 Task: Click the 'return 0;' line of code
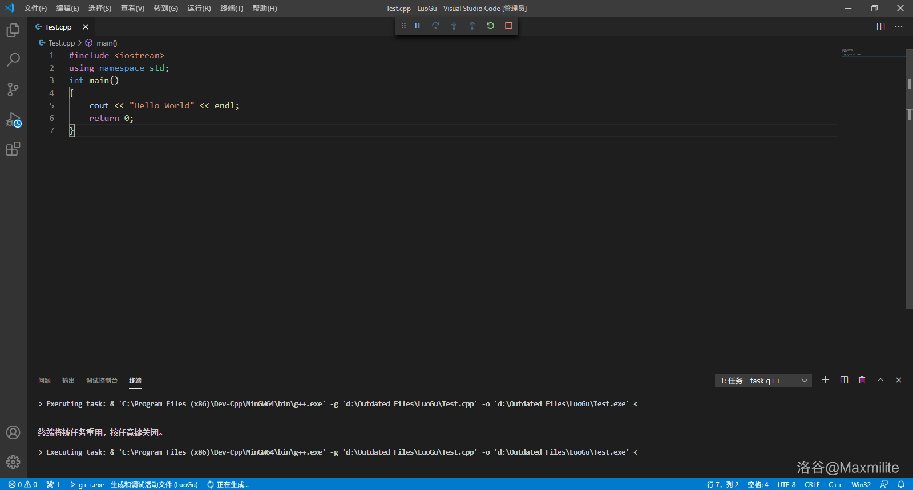[x=111, y=118]
